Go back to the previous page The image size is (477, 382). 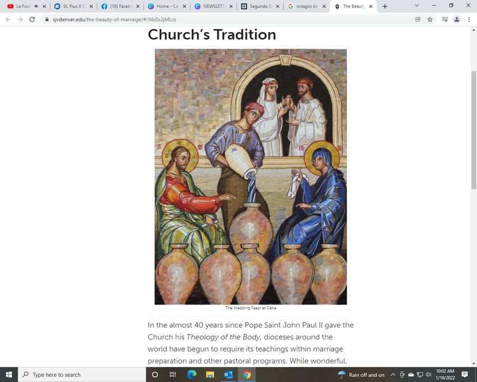coord(8,19)
